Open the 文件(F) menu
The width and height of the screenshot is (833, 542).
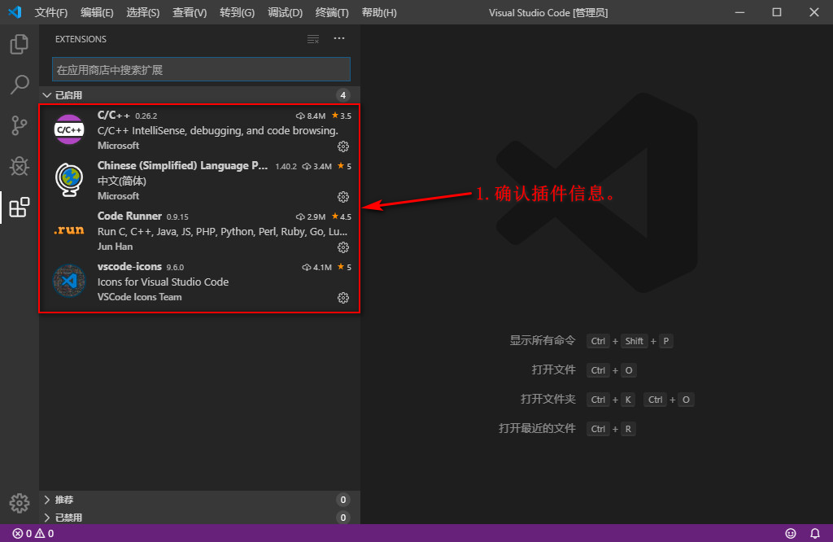tap(51, 12)
